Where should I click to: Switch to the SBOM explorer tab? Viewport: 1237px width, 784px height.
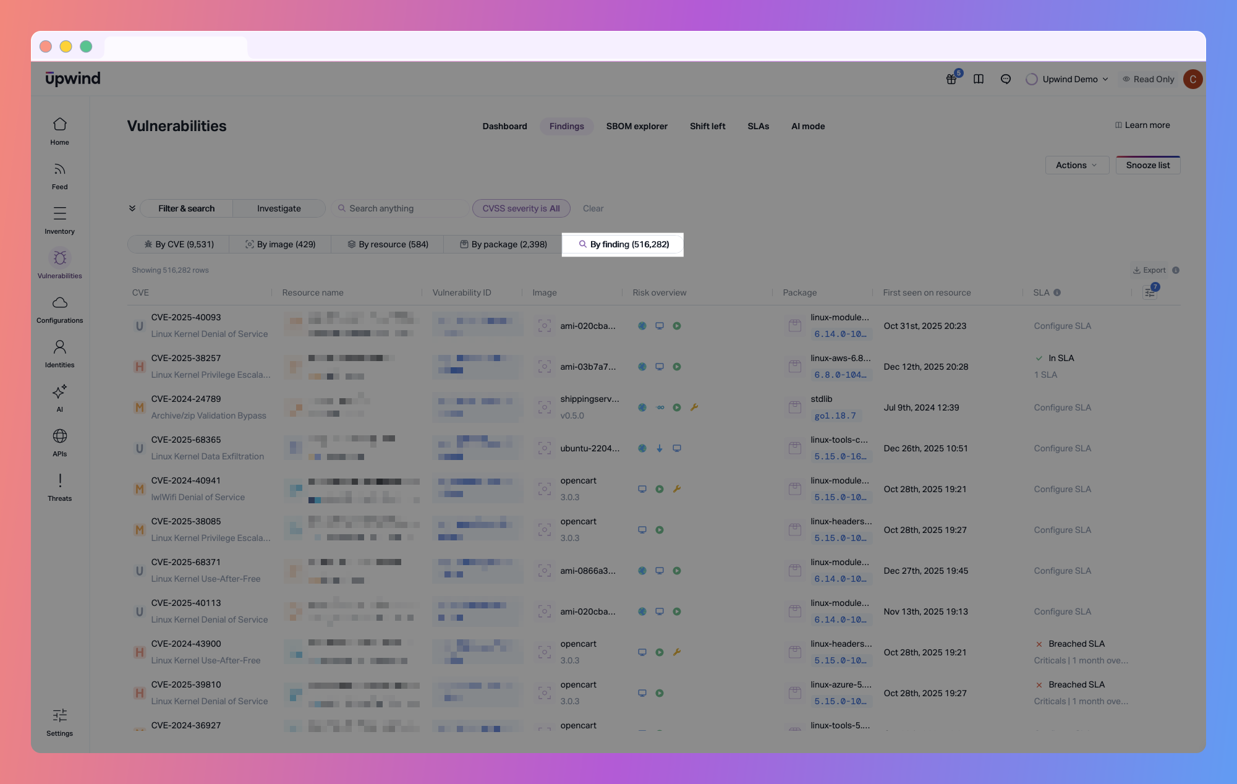(x=637, y=126)
